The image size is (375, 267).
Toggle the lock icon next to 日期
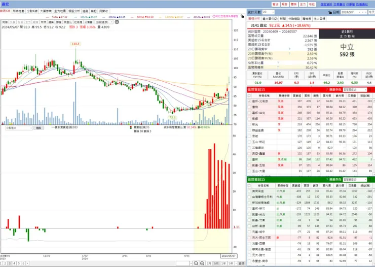point(330,12)
